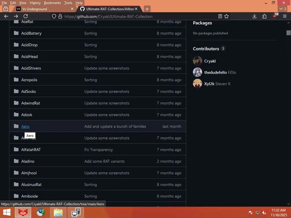
Task: Open the View menu
Action: [23, 3]
